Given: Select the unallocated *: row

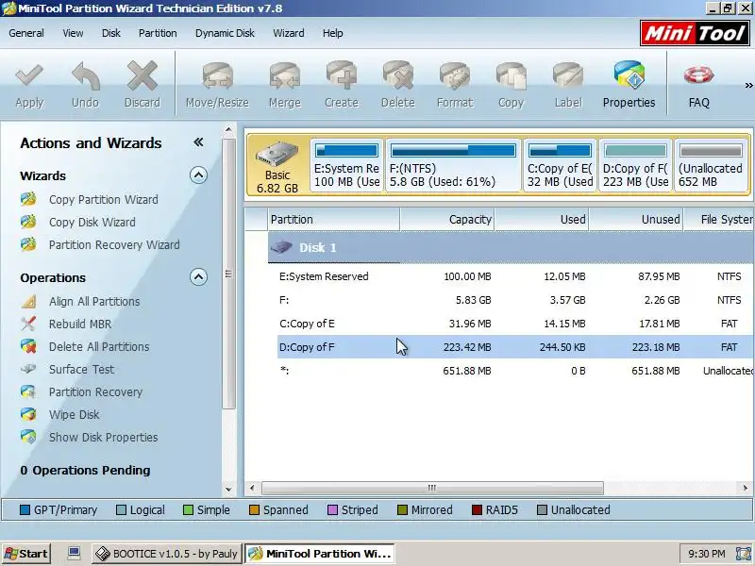Looking at the screenshot, I should [x=515, y=371].
